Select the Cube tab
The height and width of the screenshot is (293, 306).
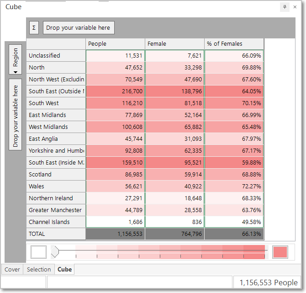click(64, 269)
